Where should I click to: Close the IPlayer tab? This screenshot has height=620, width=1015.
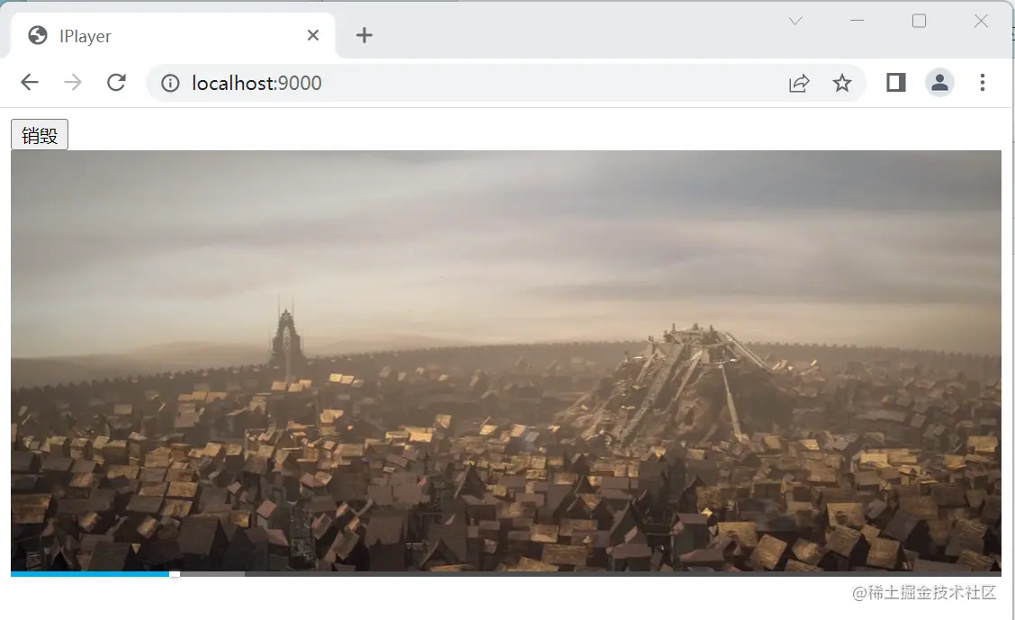point(312,35)
